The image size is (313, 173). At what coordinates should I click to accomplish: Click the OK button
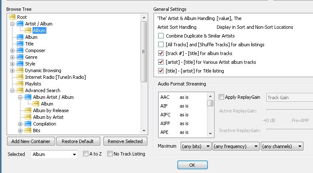tap(192, 165)
